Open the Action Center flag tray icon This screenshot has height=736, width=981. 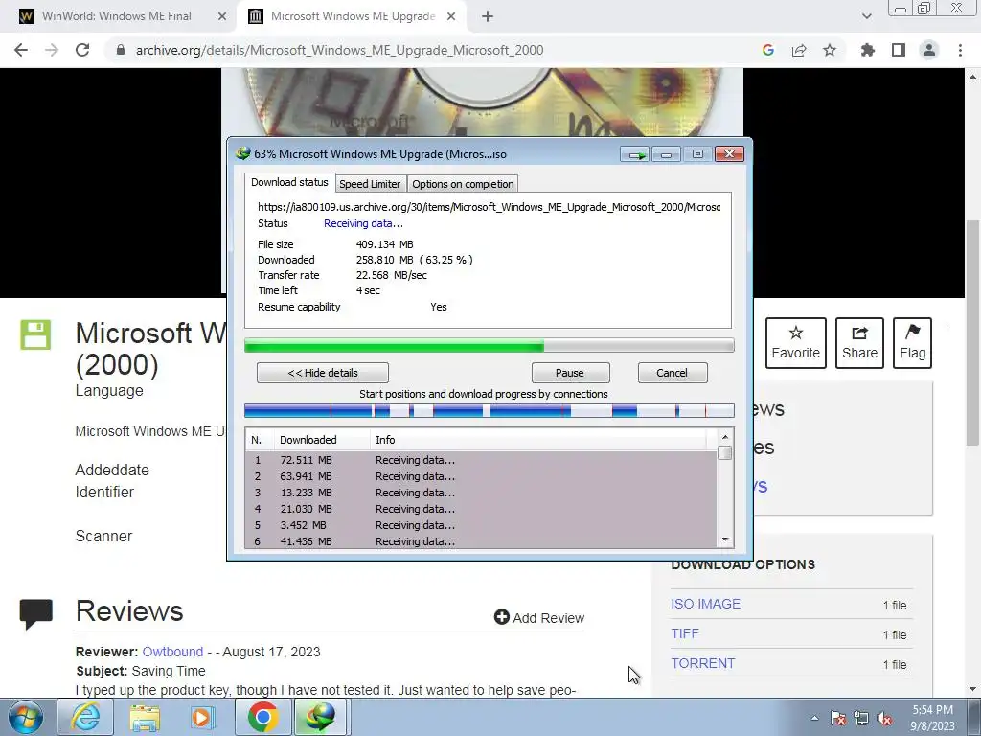pyautogui.click(x=838, y=718)
